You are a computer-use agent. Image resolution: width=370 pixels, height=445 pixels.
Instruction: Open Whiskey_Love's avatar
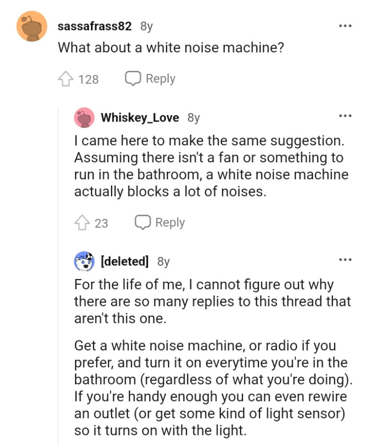85,117
